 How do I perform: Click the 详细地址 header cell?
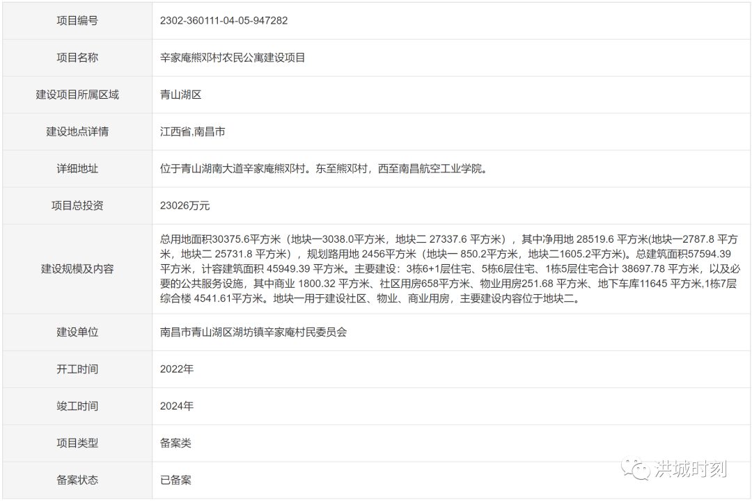(x=77, y=168)
